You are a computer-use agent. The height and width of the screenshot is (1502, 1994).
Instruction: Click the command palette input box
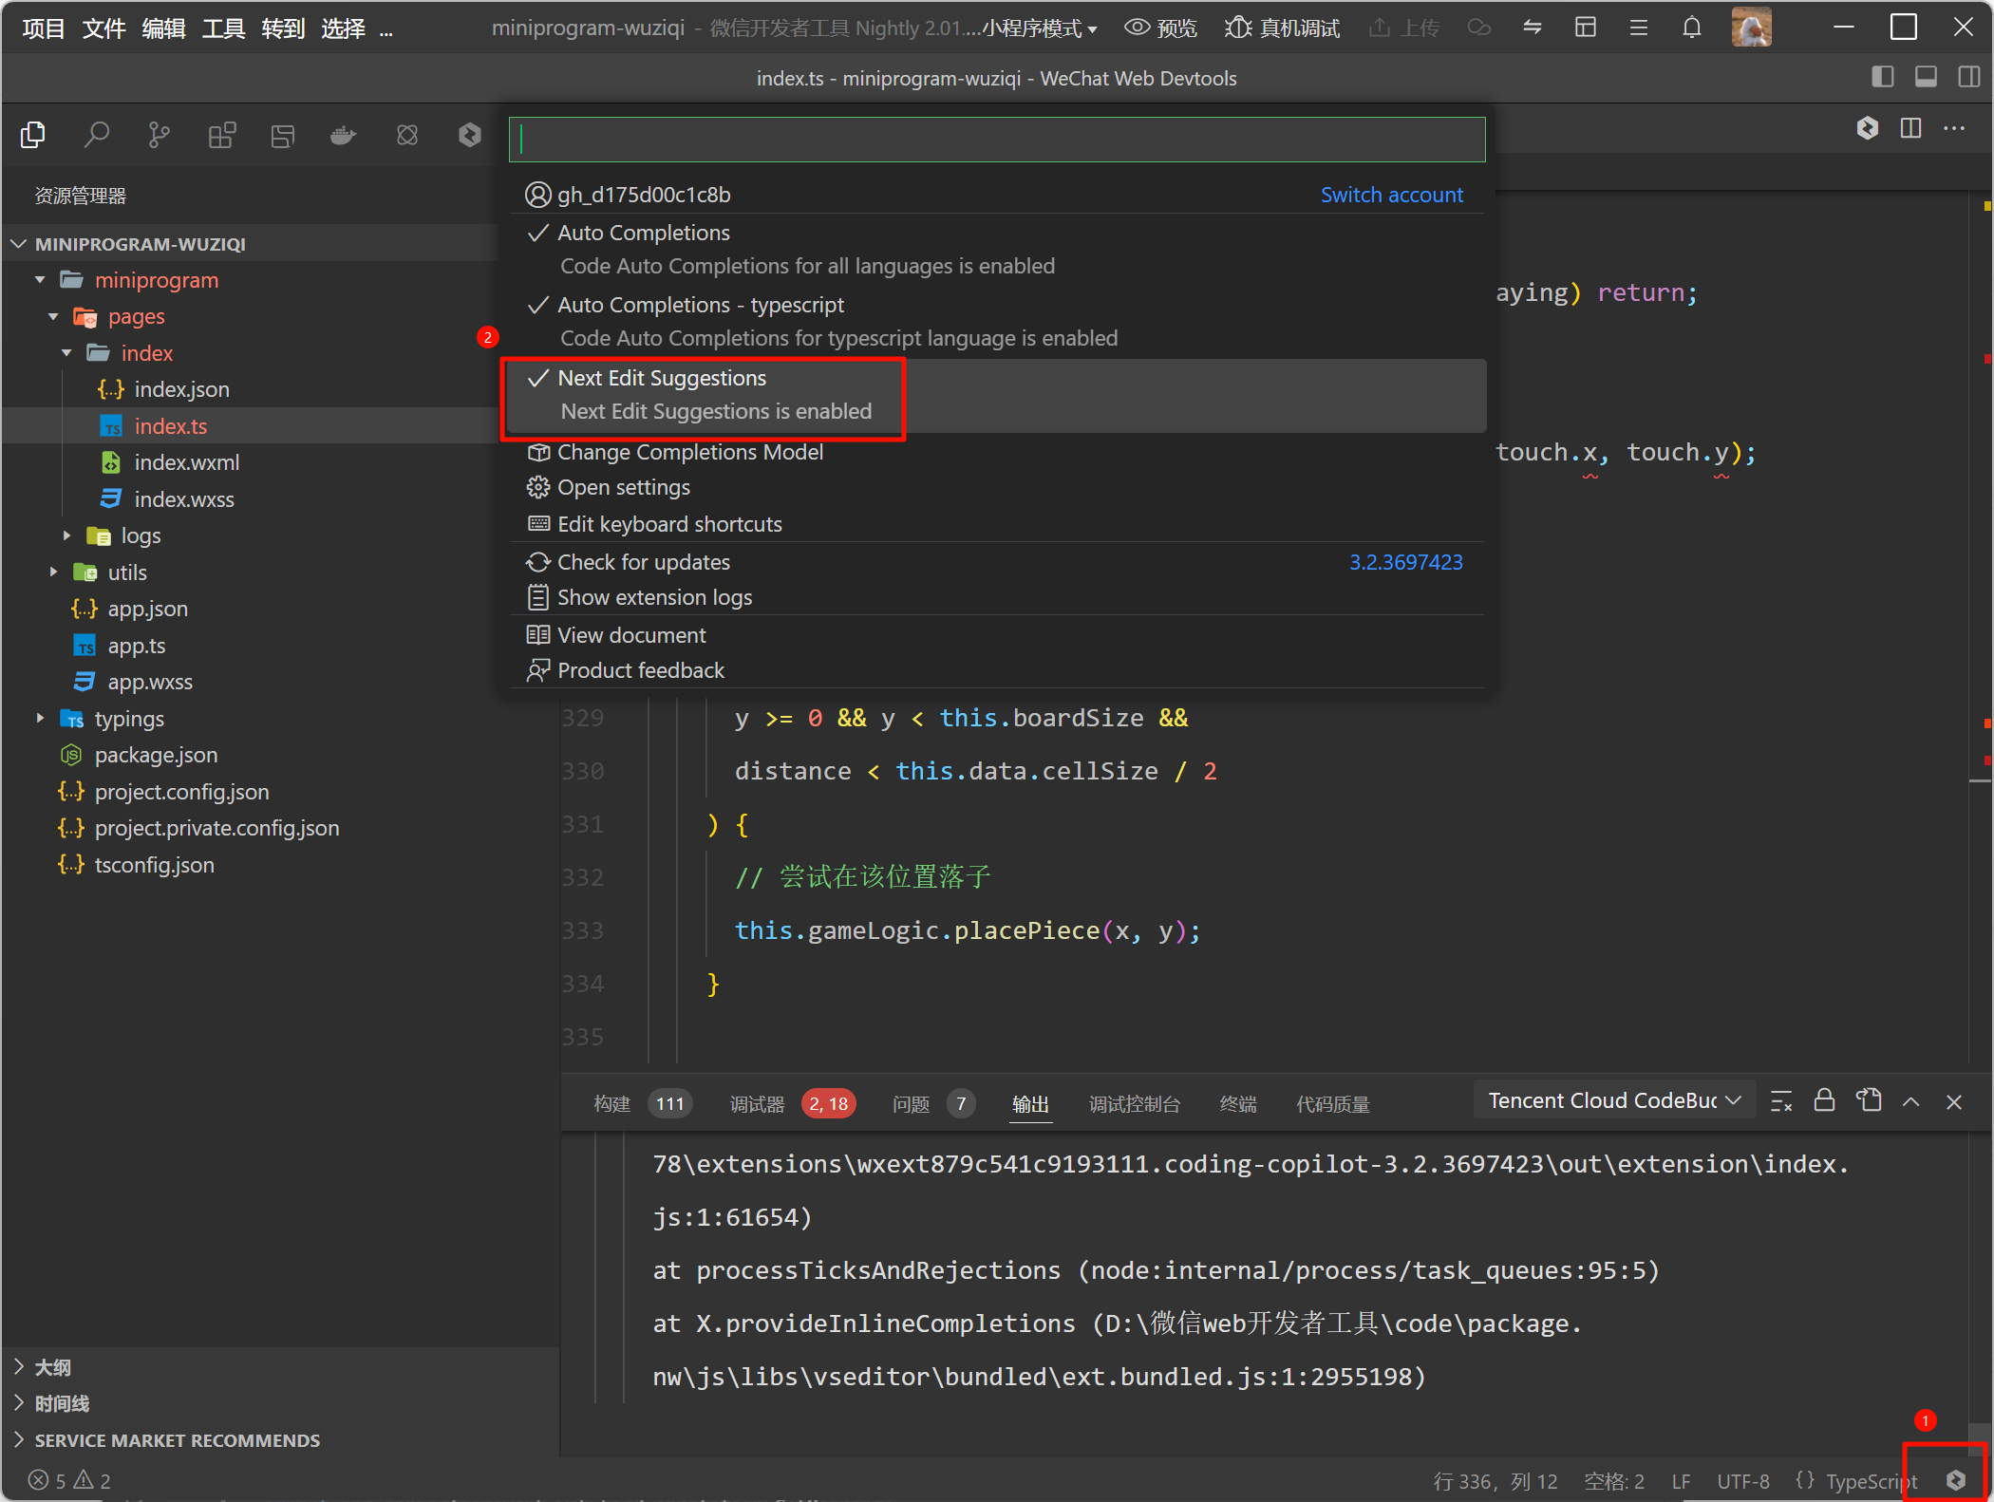pyautogui.click(x=997, y=140)
